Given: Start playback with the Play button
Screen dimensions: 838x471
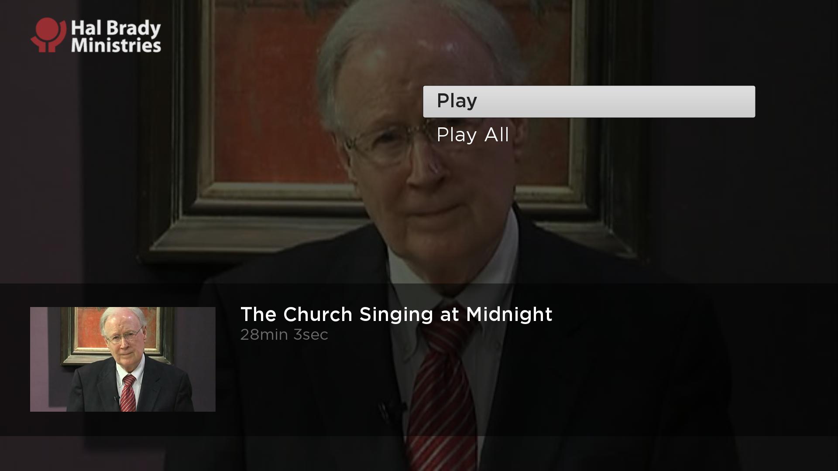Looking at the screenshot, I should [x=589, y=101].
